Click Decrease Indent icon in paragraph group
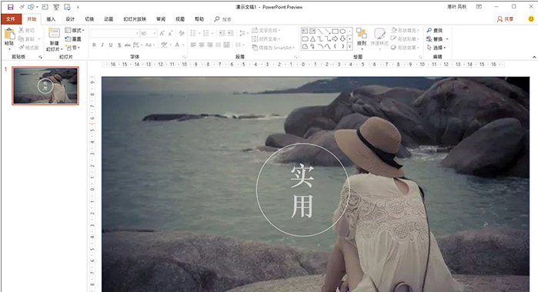This screenshot has height=292, width=538. [222, 33]
